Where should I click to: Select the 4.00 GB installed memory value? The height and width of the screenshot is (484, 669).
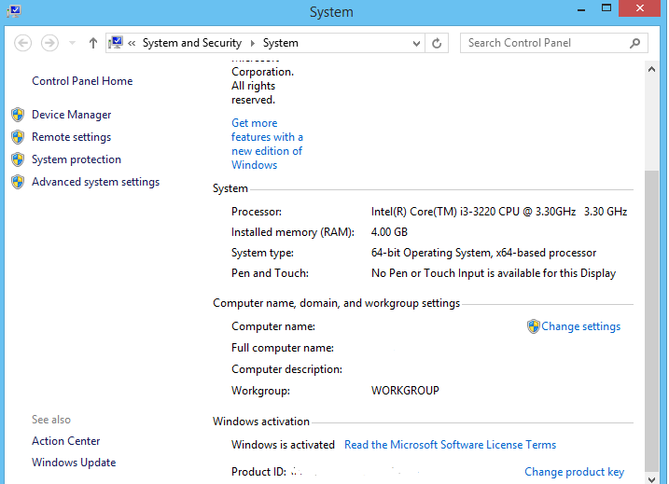coord(389,232)
